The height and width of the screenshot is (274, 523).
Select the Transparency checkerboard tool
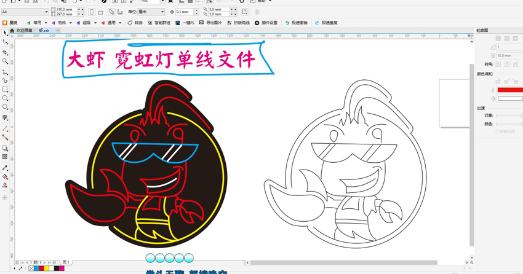coord(5,157)
